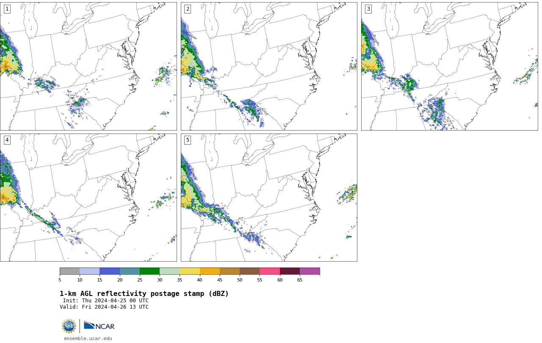Select the maroon 60-65 dBZ swatch
Viewport: 542px width, 343px height.
coord(290,271)
